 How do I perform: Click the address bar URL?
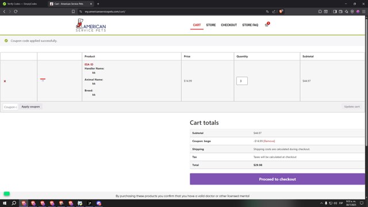click(105, 11)
